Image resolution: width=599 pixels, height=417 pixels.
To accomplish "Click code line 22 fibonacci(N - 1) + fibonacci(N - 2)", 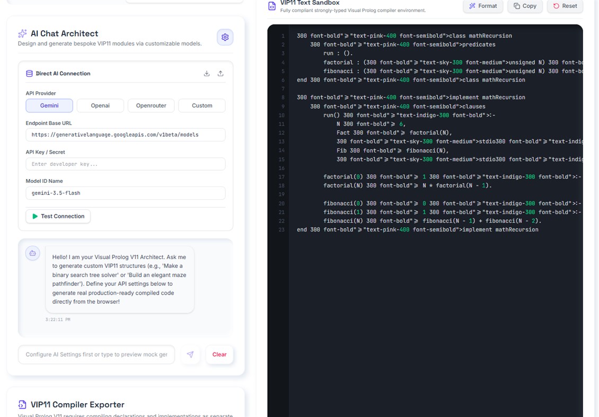I will point(433,221).
